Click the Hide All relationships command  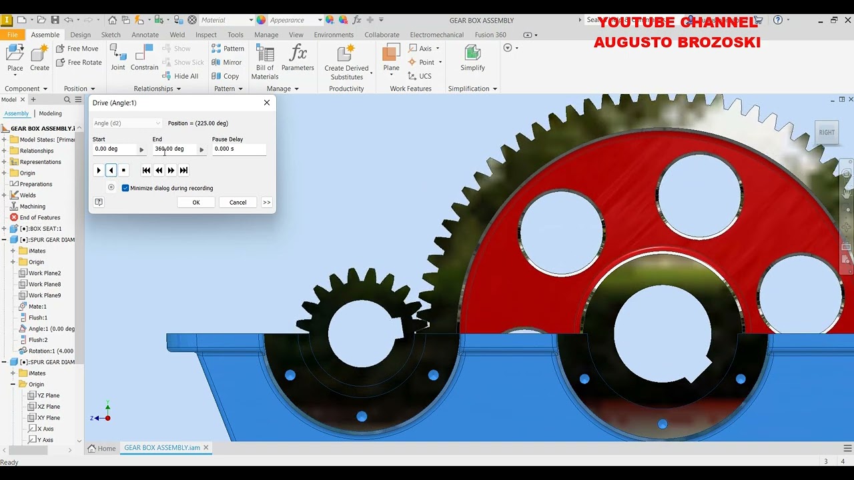pos(180,76)
